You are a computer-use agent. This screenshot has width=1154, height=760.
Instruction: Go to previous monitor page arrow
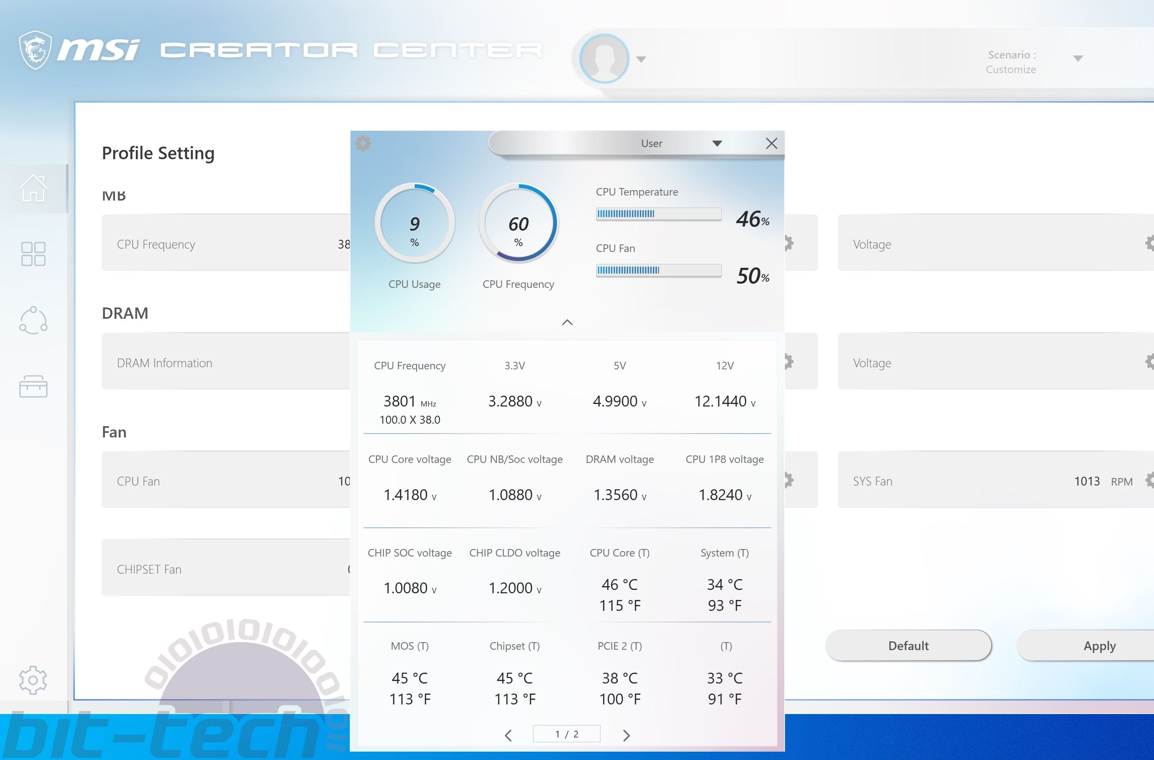click(508, 735)
